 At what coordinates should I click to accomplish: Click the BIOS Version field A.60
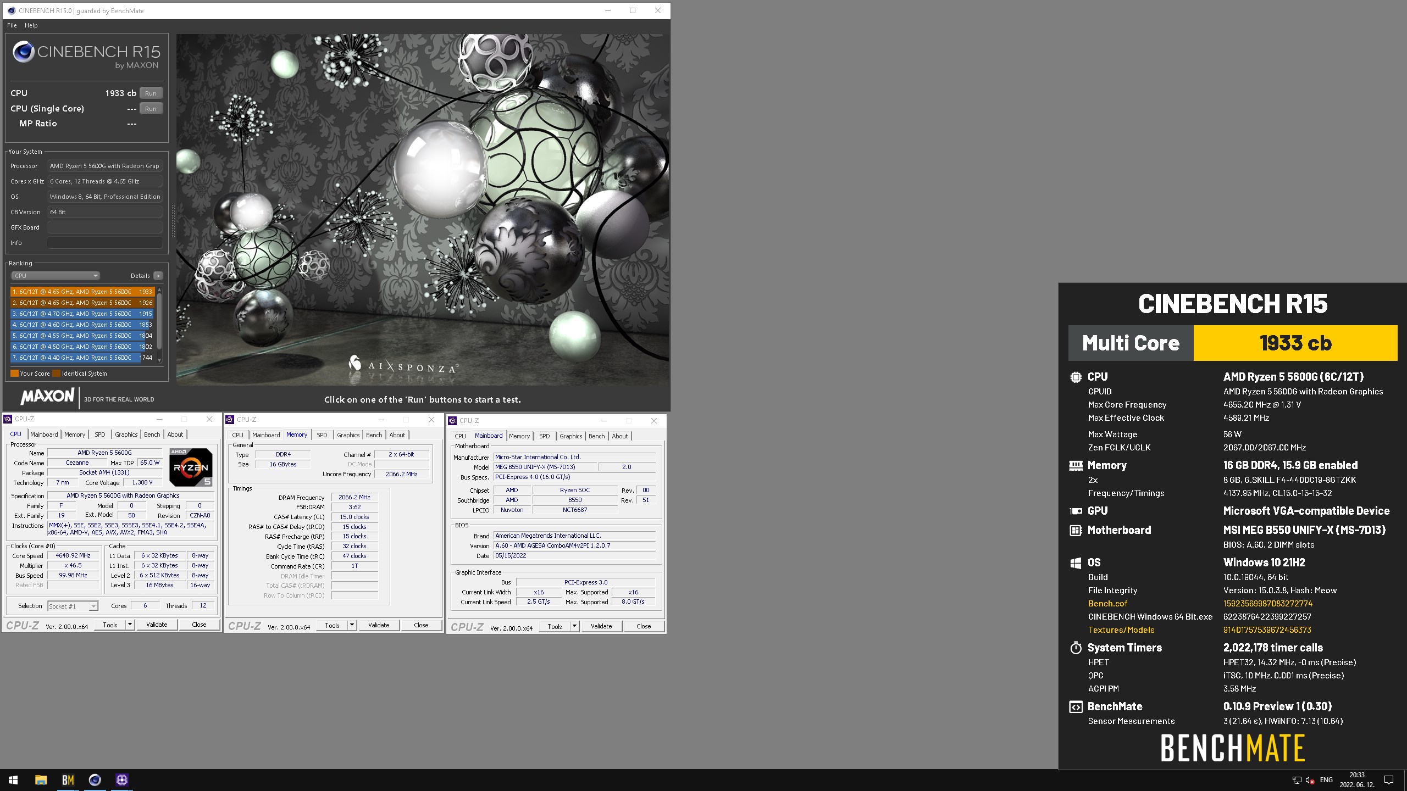(574, 546)
